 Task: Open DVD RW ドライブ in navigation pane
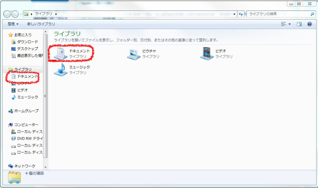point(30,138)
